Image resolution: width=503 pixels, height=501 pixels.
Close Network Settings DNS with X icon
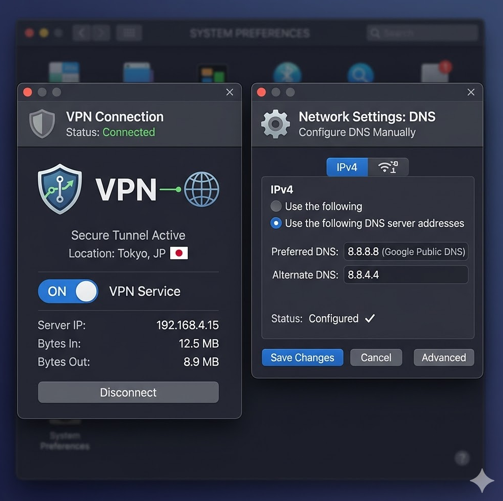click(x=471, y=92)
